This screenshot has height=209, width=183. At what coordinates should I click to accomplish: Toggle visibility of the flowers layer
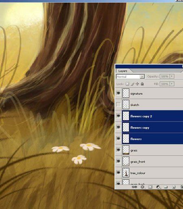pyautogui.click(x=118, y=139)
